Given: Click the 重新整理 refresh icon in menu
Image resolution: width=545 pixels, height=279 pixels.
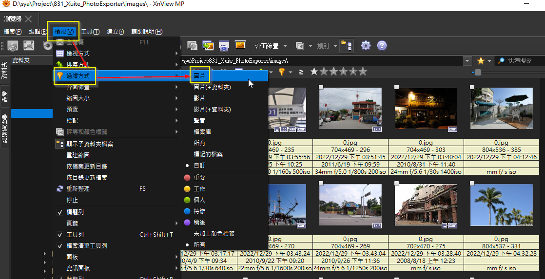Looking at the screenshot, I should [x=60, y=189].
